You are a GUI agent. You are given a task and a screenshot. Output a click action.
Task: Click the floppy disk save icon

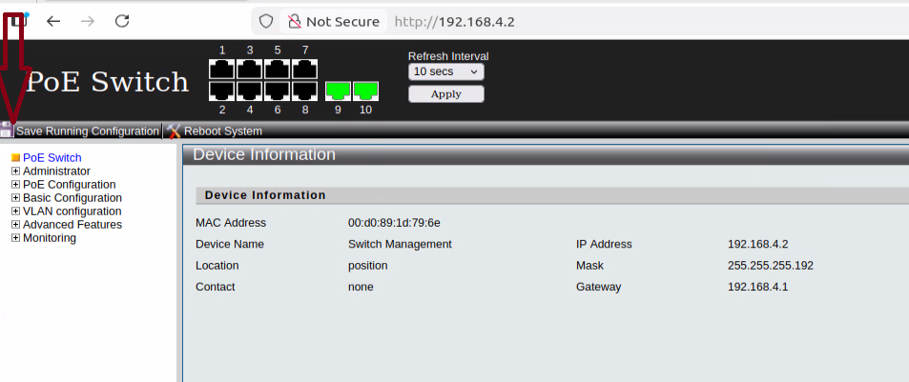coord(7,131)
